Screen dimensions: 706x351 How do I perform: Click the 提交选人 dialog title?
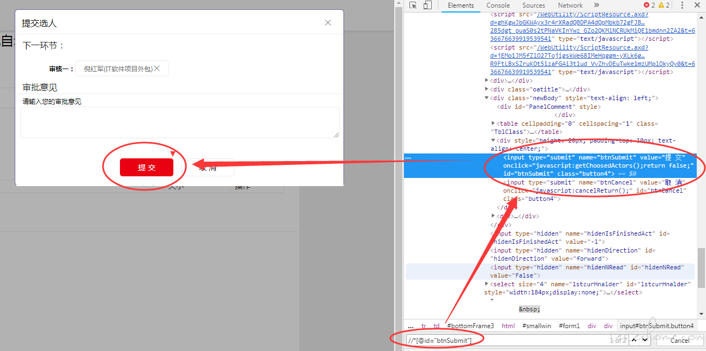[x=39, y=23]
